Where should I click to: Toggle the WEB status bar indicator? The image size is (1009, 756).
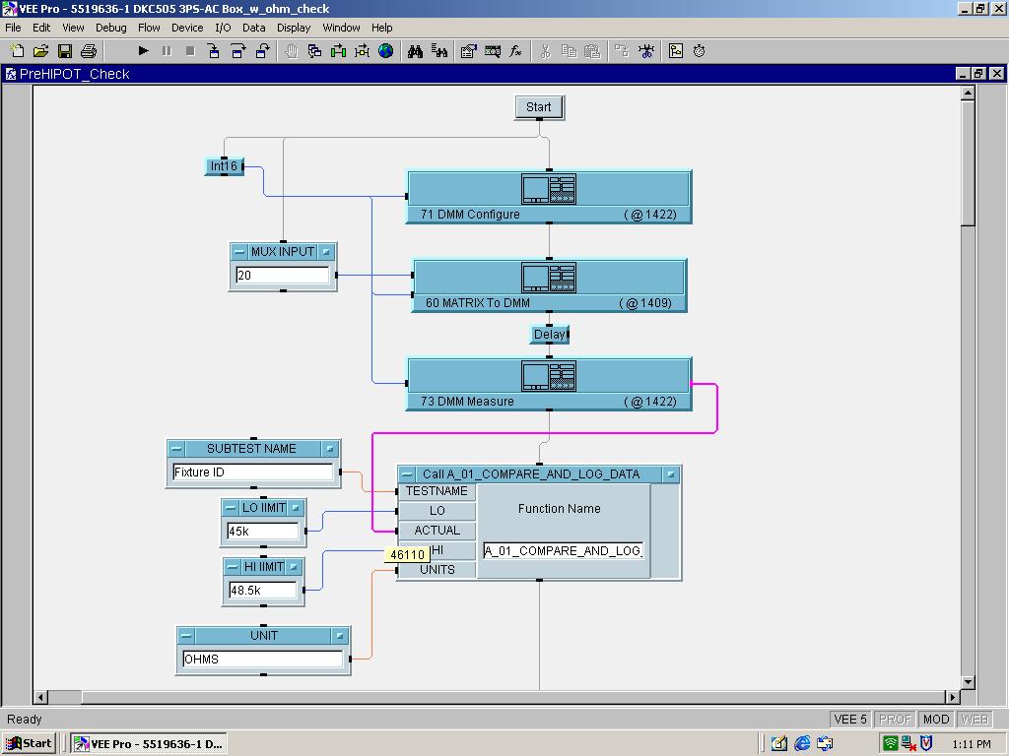point(974,720)
